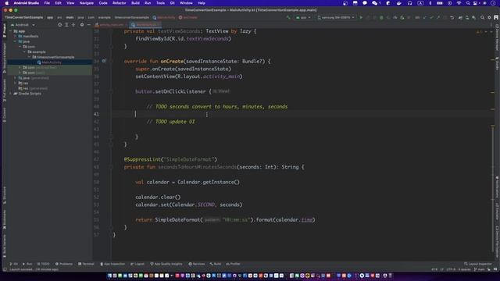Open the Logcat tool window

click(137, 264)
